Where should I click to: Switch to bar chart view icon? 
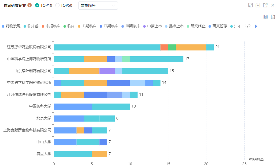266,17
